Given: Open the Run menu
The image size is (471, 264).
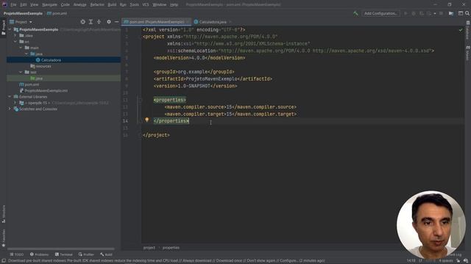Looking at the screenshot, I should [x=123, y=5].
